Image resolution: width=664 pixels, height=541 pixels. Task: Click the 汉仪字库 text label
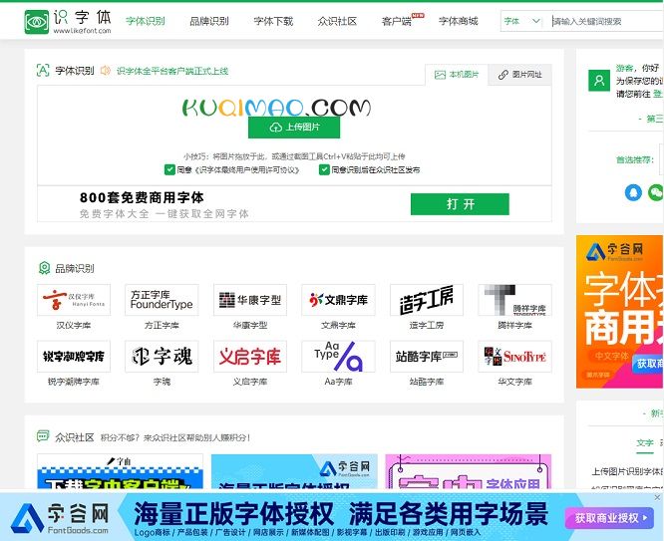[74, 325]
